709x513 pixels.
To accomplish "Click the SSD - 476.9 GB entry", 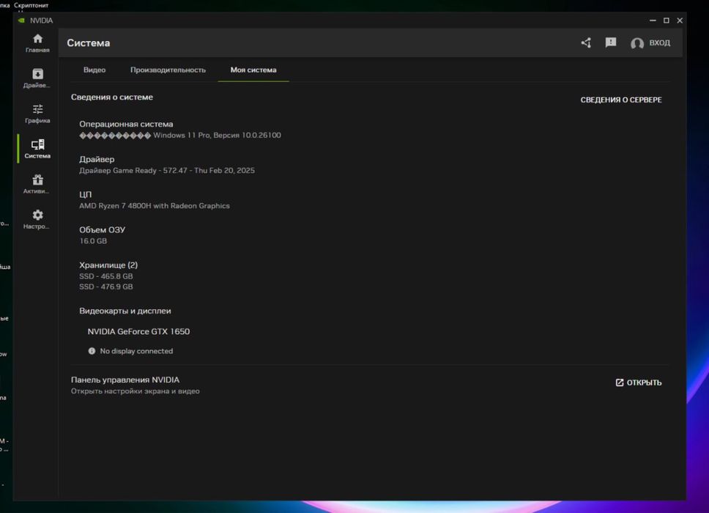I will pyautogui.click(x=105, y=287).
